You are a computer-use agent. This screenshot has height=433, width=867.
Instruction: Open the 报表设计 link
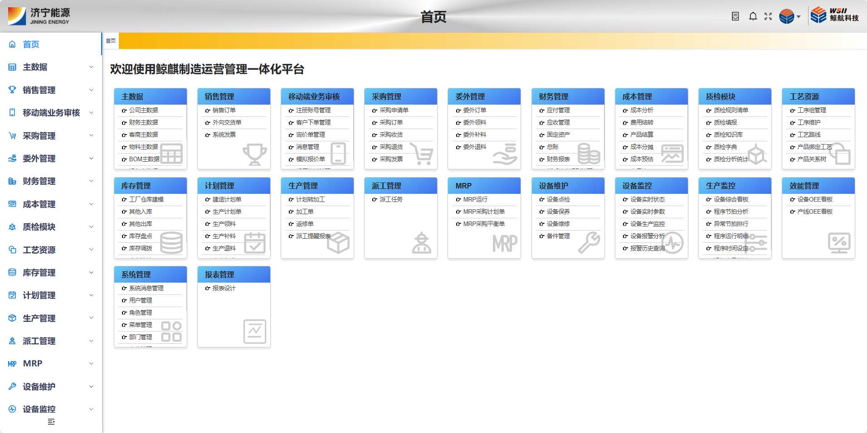click(x=224, y=288)
